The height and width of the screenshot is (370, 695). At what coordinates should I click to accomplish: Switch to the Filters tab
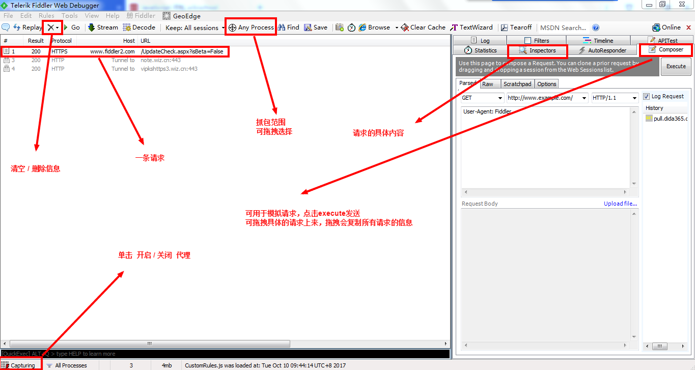(x=536, y=41)
